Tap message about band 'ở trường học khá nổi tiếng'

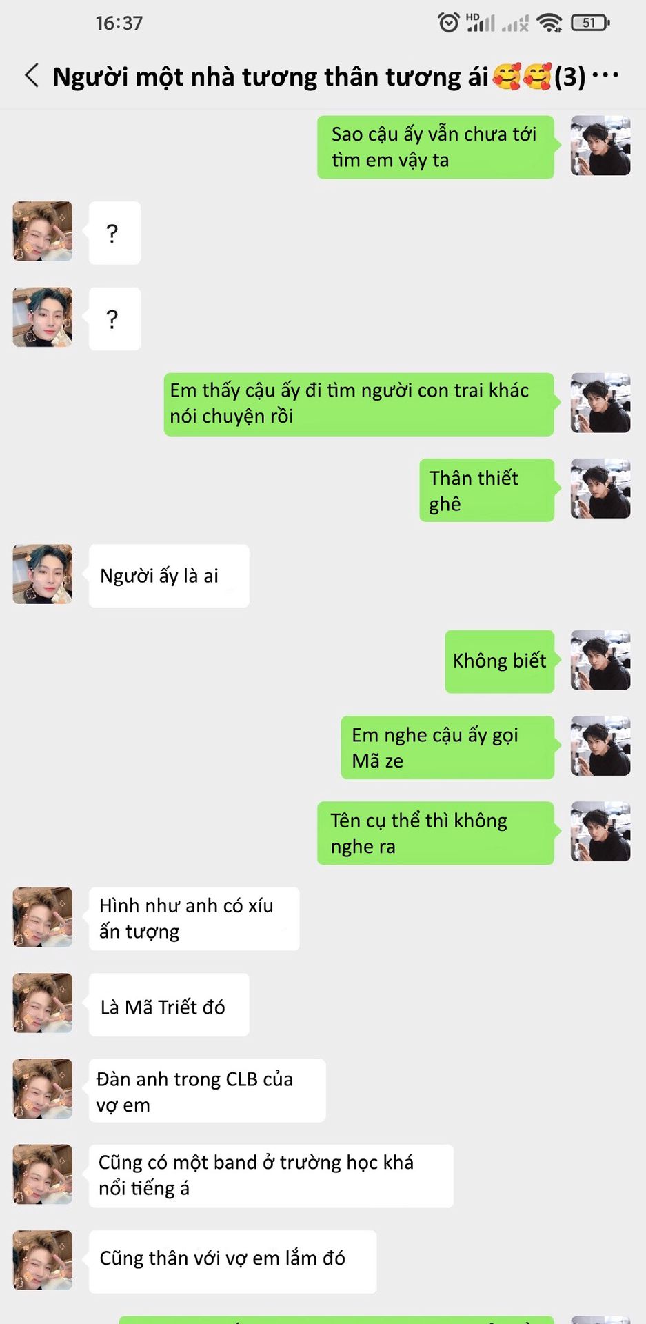[x=271, y=1176]
